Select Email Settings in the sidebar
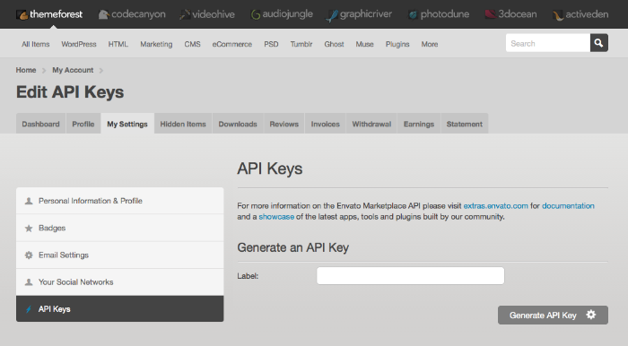Screen dimensions: 628x346 119,255
